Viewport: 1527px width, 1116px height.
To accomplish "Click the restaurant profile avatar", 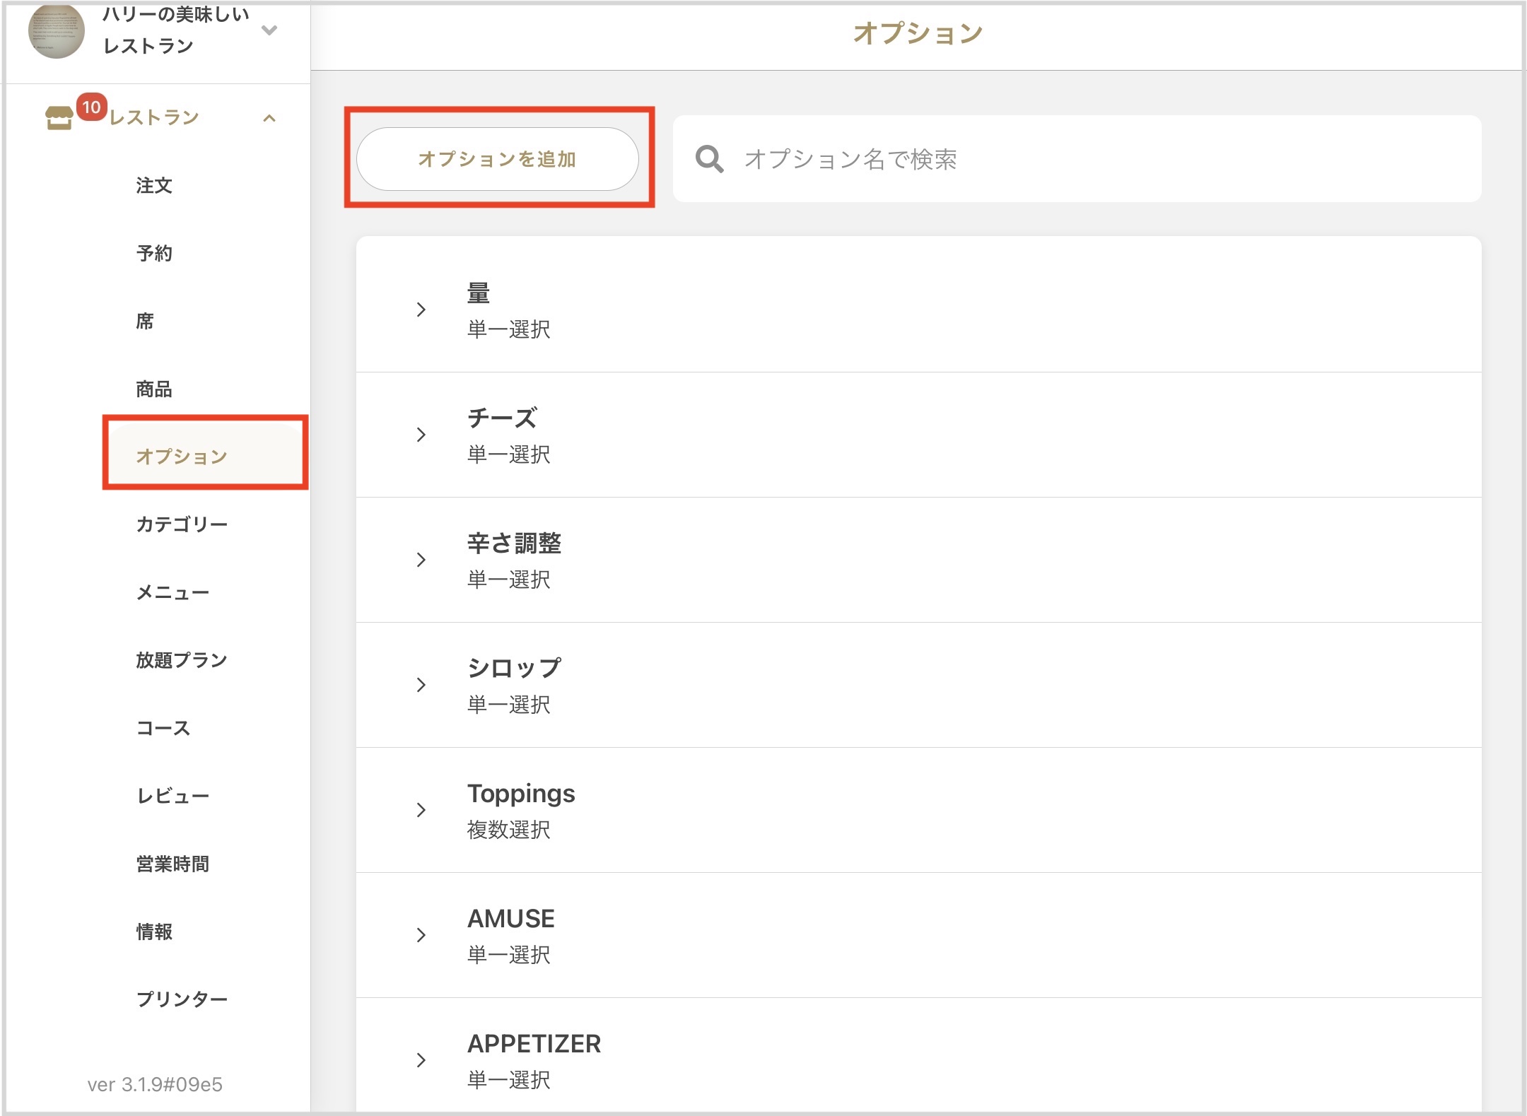I will tap(57, 30).
